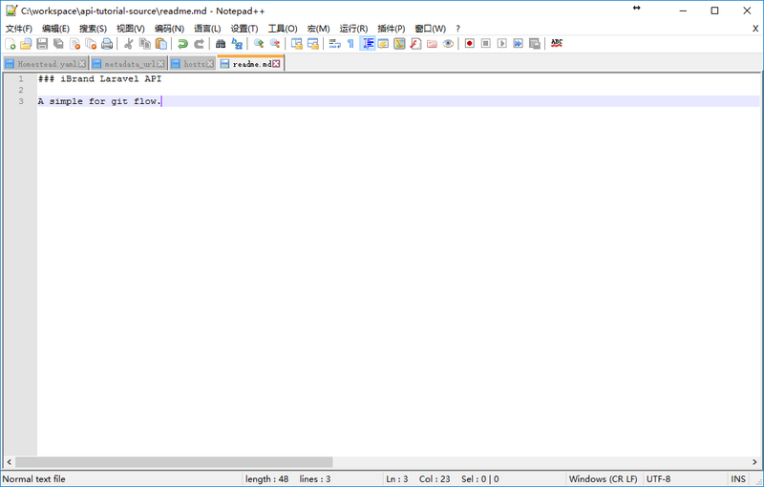Open the 语言(L) menu
The height and width of the screenshot is (487, 764).
[207, 29]
